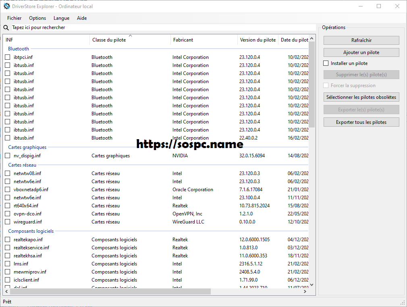Viewport: 407px width, 307px height.
Task: Collapse the Bluetooth group header
Action: point(19,49)
